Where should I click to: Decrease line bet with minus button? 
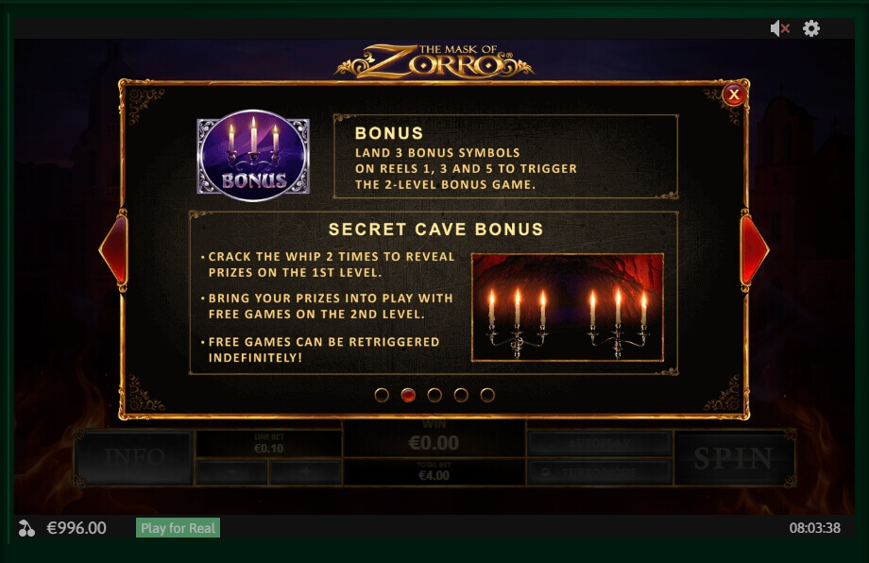[x=232, y=472]
